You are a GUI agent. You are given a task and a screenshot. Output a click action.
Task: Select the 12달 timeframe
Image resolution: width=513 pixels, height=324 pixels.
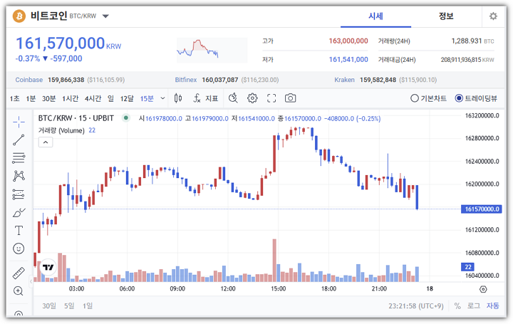pos(127,98)
